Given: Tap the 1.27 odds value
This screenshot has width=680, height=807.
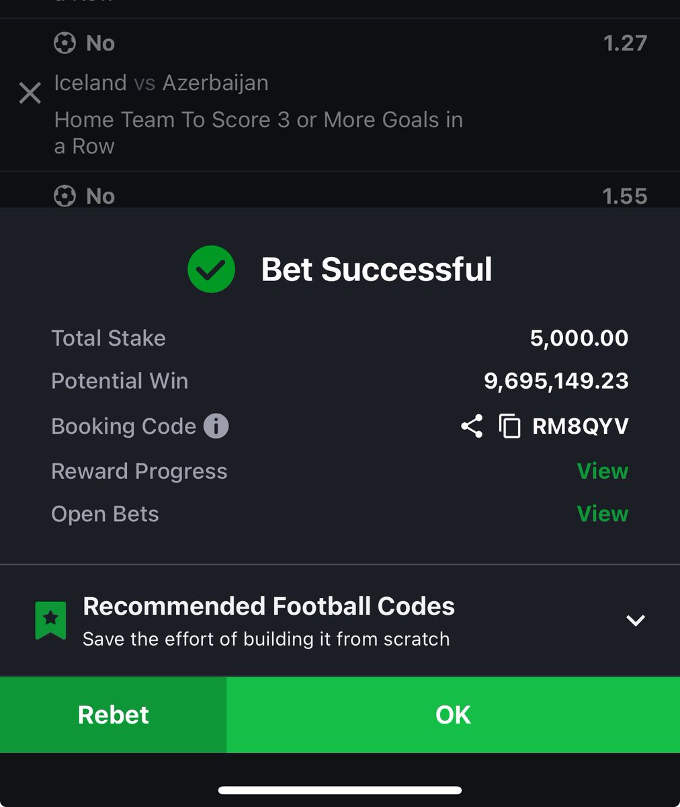Looking at the screenshot, I should pyautogui.click(x=625, y=43).
